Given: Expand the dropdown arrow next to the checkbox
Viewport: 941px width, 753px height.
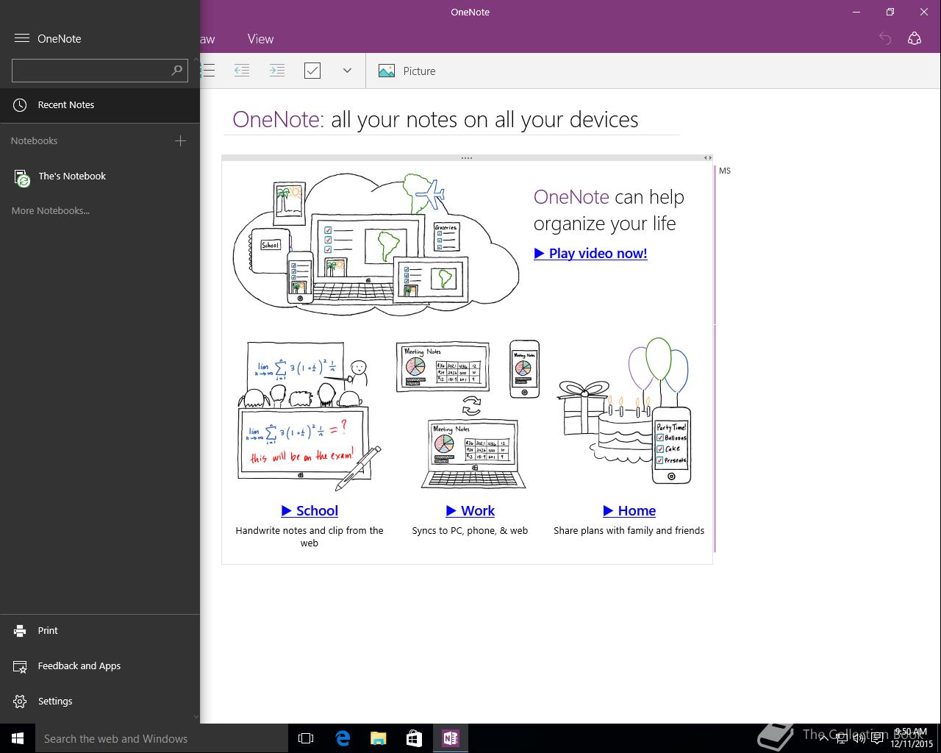Looking at the screenshot, I should click(x=347, y=71).
